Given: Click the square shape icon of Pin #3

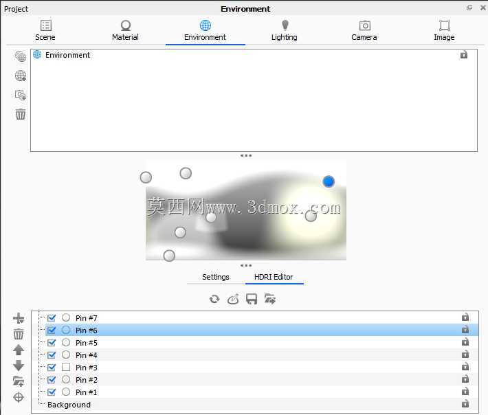Looking at the screenshot, I should pyautogui.click(x=66, y=367).
